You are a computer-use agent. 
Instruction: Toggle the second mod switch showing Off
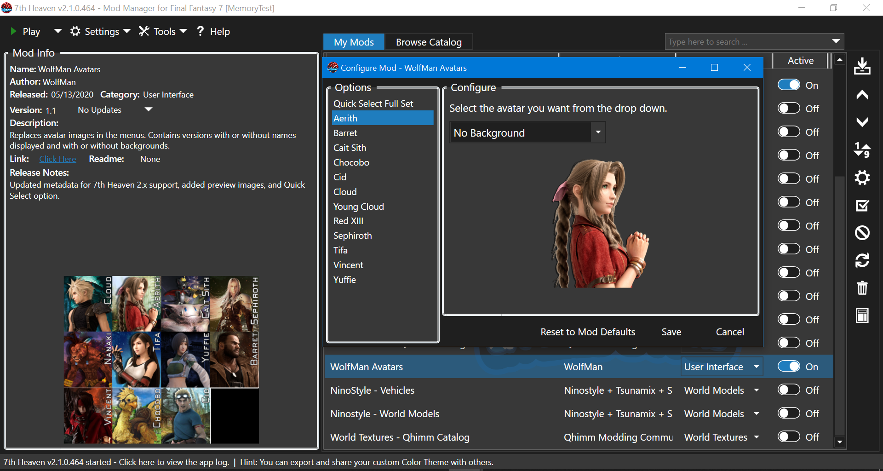[x=789, y=109]
